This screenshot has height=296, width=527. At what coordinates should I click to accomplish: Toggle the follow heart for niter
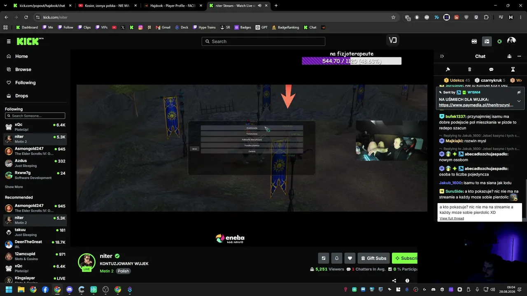pos(350,258)
